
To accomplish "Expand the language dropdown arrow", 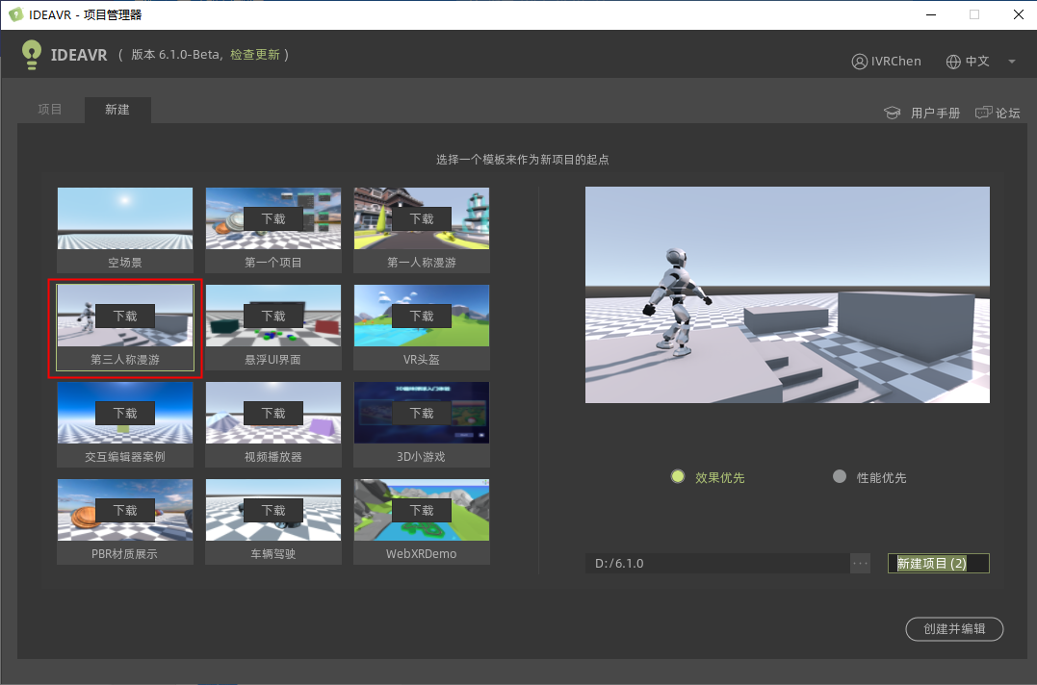I will [x=1012, y=62].
